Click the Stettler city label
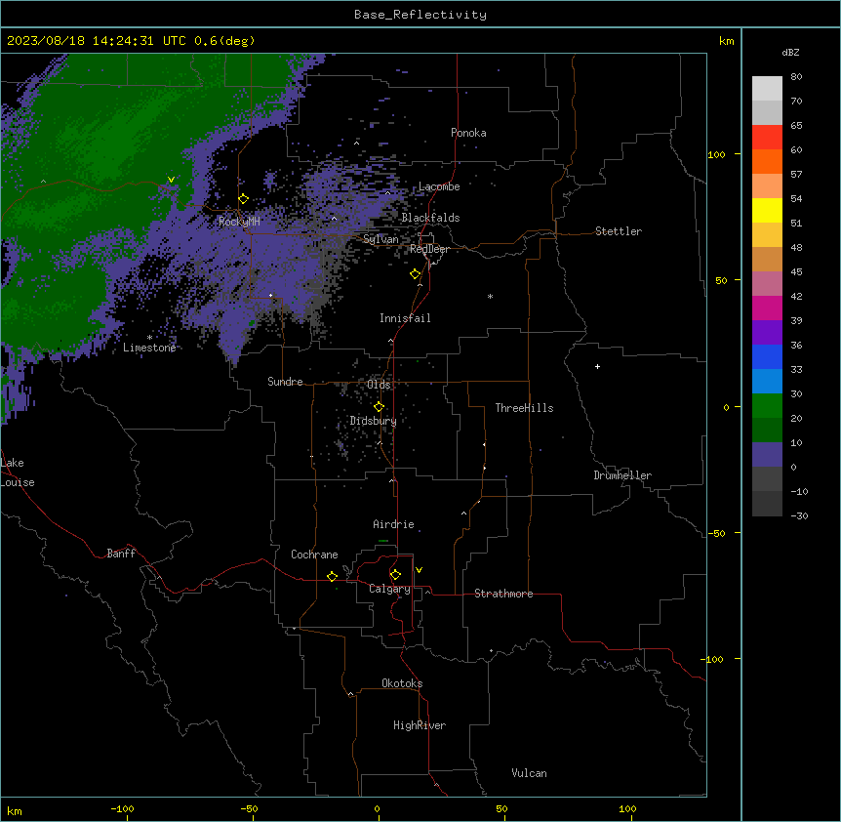The width and height of the screenshot is (841, 822). point(619,231)
